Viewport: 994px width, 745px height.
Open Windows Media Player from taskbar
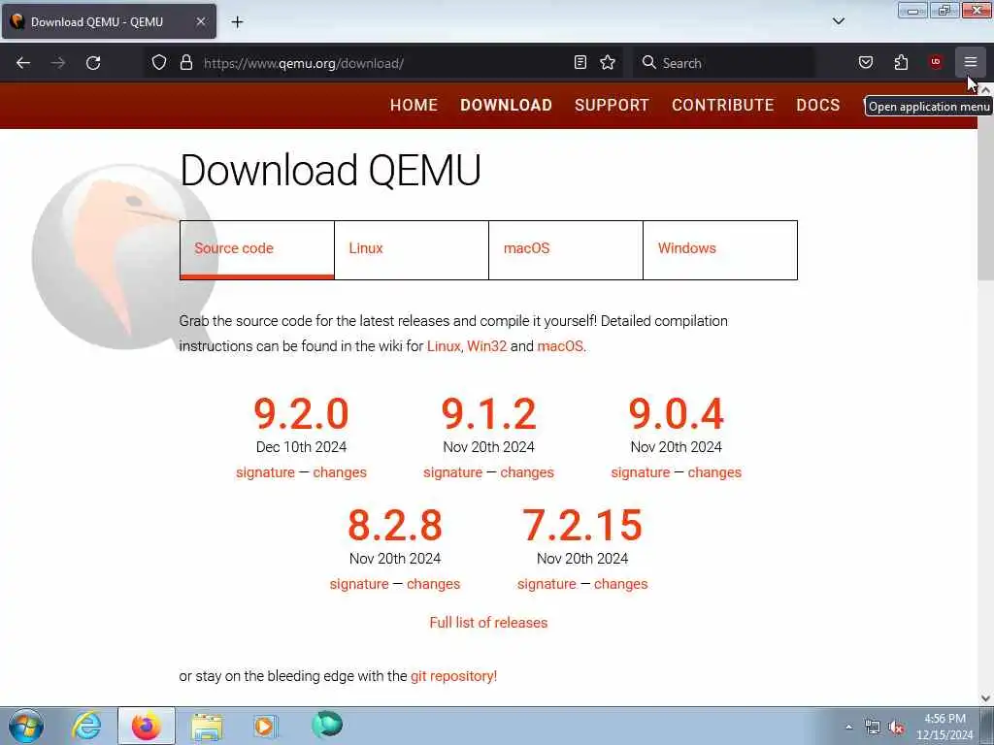click(266, 726)
